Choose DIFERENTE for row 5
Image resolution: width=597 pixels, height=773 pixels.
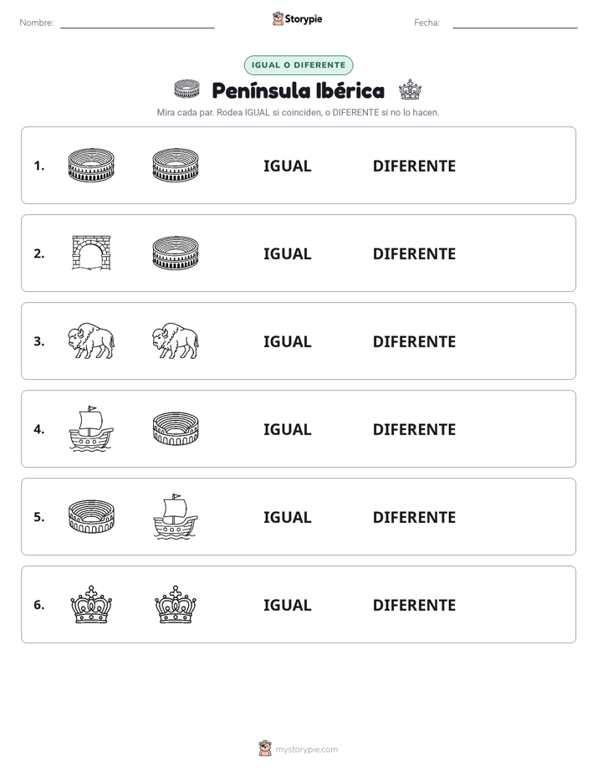click(x=414, y=517)
